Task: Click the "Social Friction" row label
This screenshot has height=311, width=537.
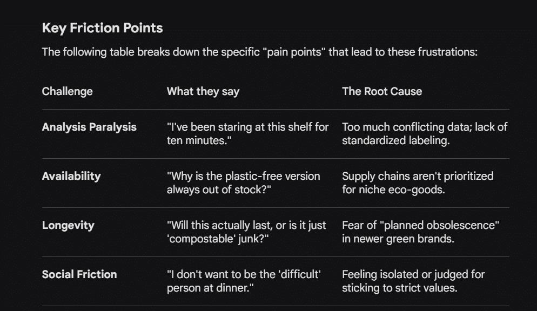Action: click(x=79, y=274)
